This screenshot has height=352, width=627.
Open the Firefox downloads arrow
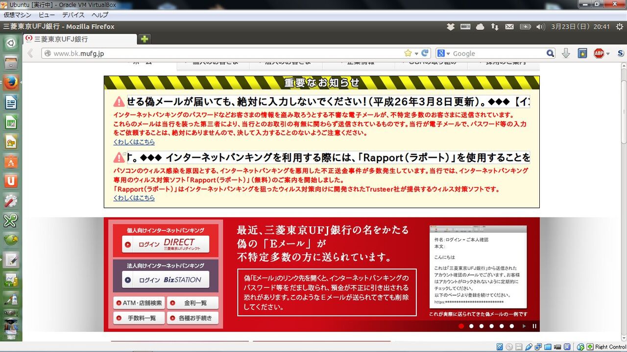click(566, 53)
